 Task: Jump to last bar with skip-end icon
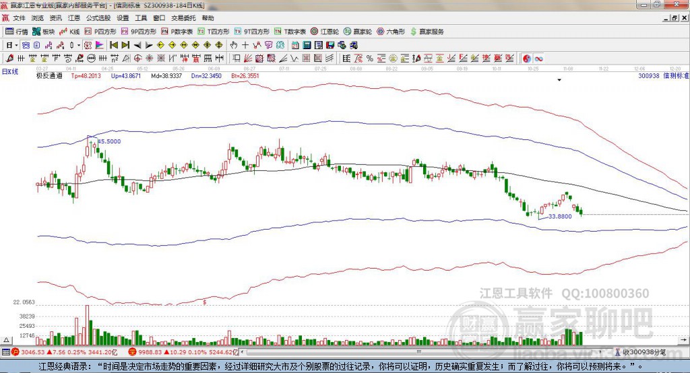[125, 45]
